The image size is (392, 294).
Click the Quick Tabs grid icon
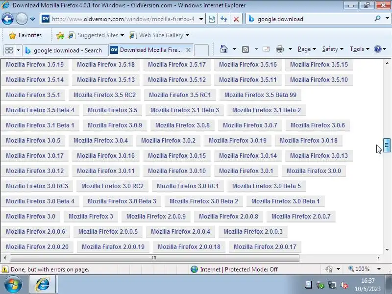click(9, 50)
